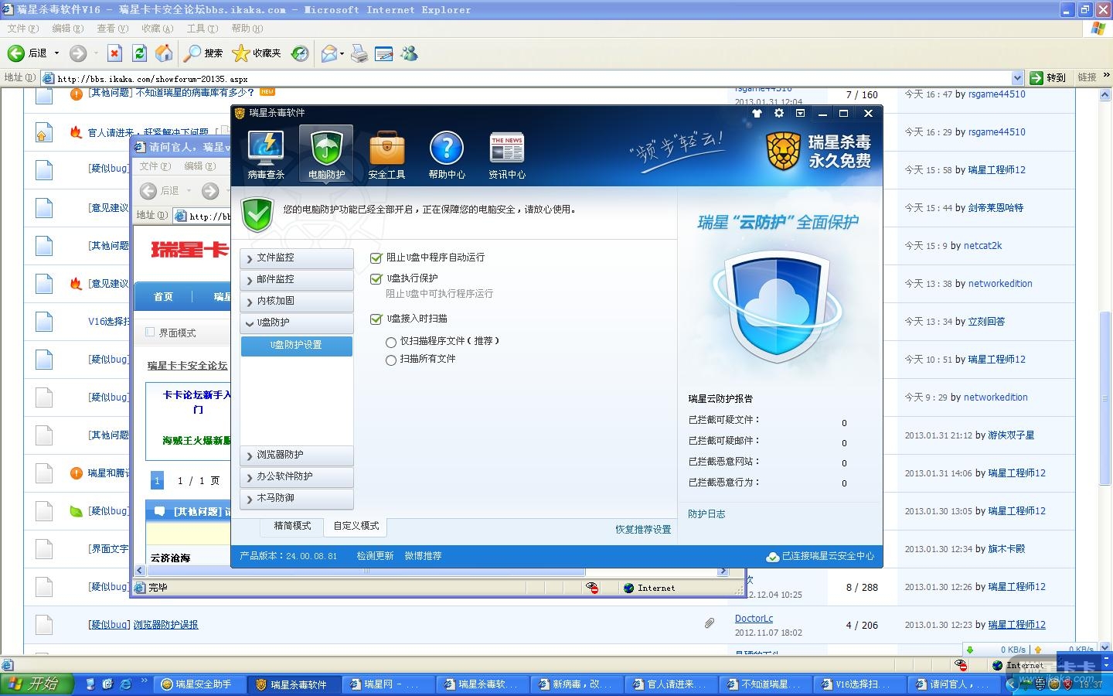Open the DoctorLc author link
1113x696 pixels.
click(754, 619)
